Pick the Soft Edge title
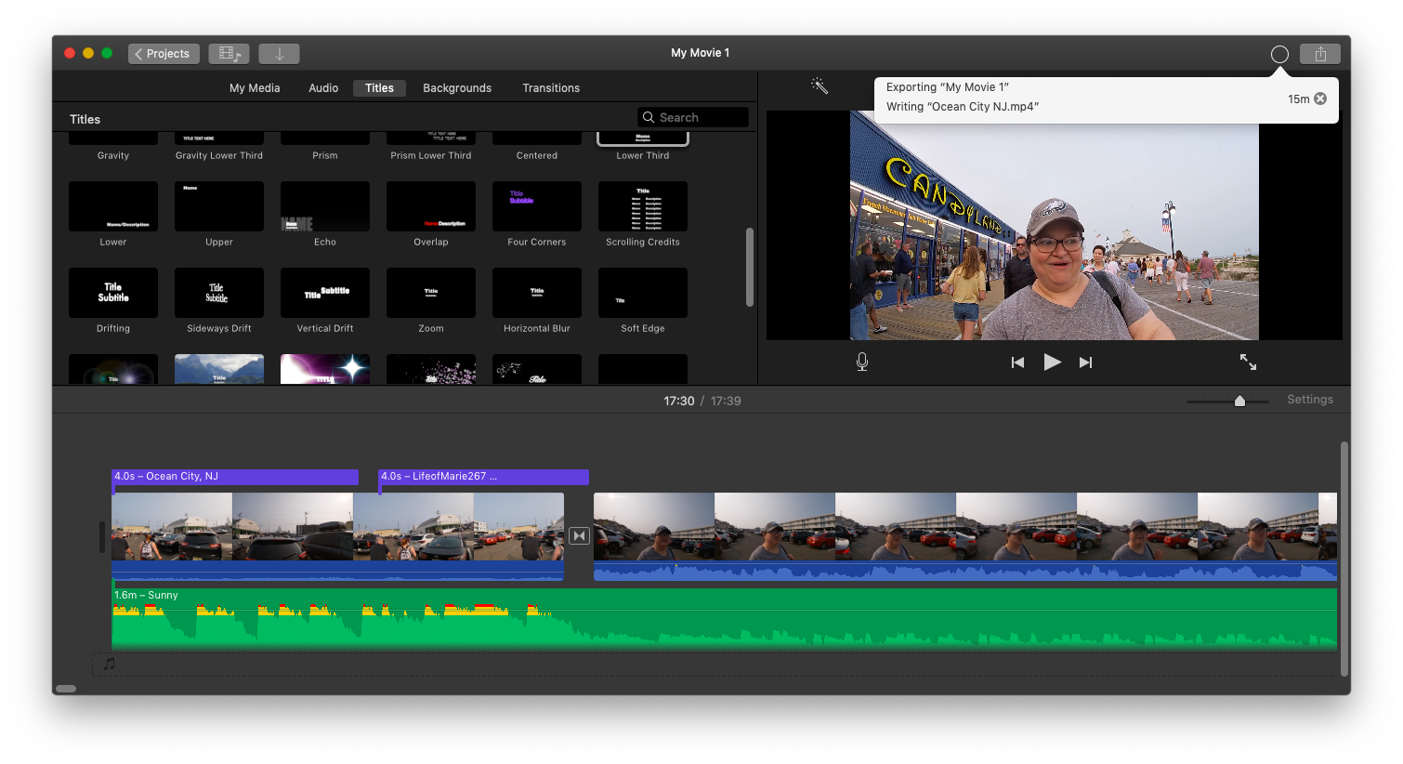1403x764 pixels. click(x=643, y=293)
